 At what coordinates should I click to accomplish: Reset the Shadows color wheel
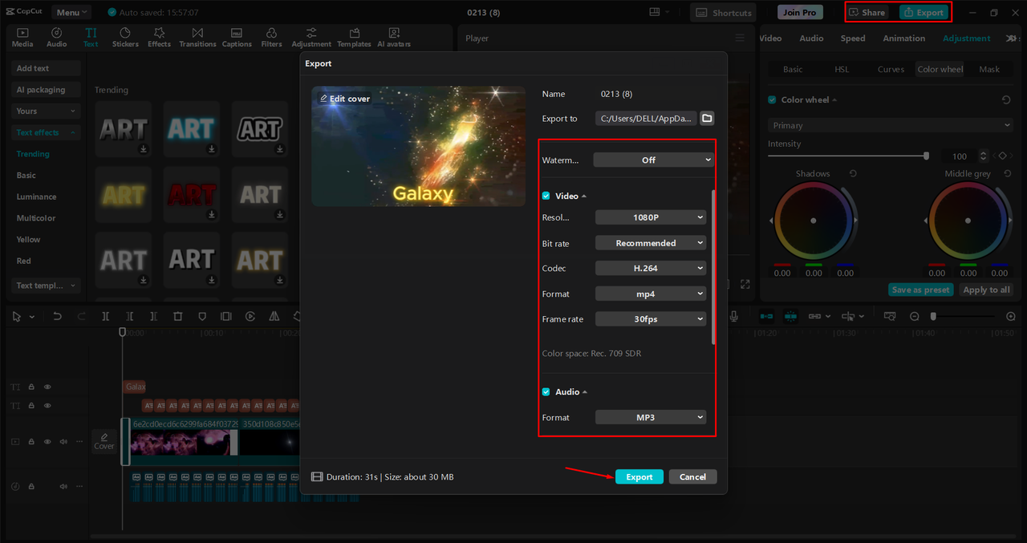tap(853, 173)
